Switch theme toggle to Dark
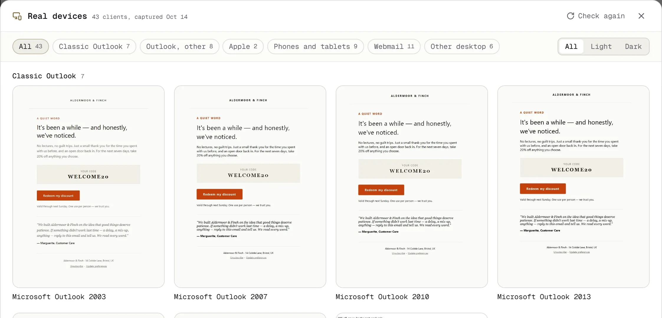Image resolution: width=662 pixels, height=318 pixels. pos(633,47)
